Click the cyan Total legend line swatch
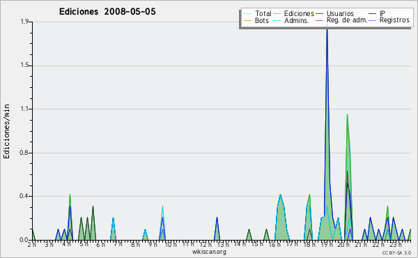Image resolution: width=418 pixels, height=258 pixels. point(247,14)
